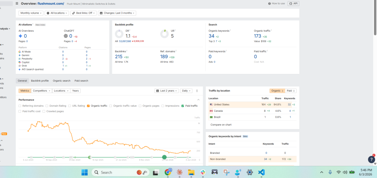
Task: Click the large green marker near 20 Feb 2026
Action: [x=165, y=157]
